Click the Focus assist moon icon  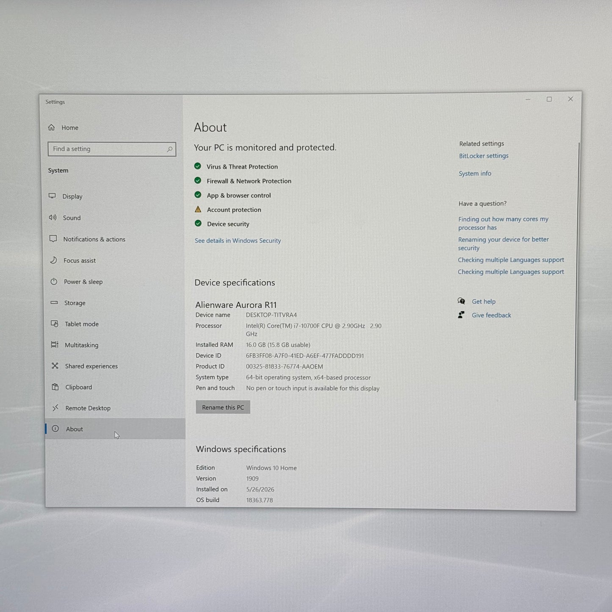tap(53, 260)
